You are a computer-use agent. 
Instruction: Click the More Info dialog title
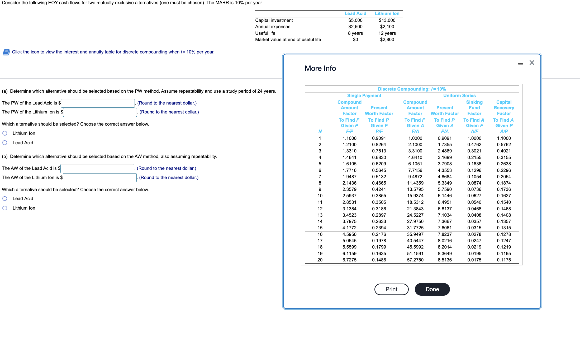(x=320, y=68)
